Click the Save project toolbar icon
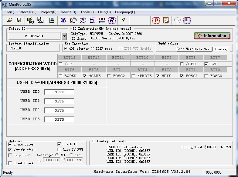 click(x=40, y=20)
